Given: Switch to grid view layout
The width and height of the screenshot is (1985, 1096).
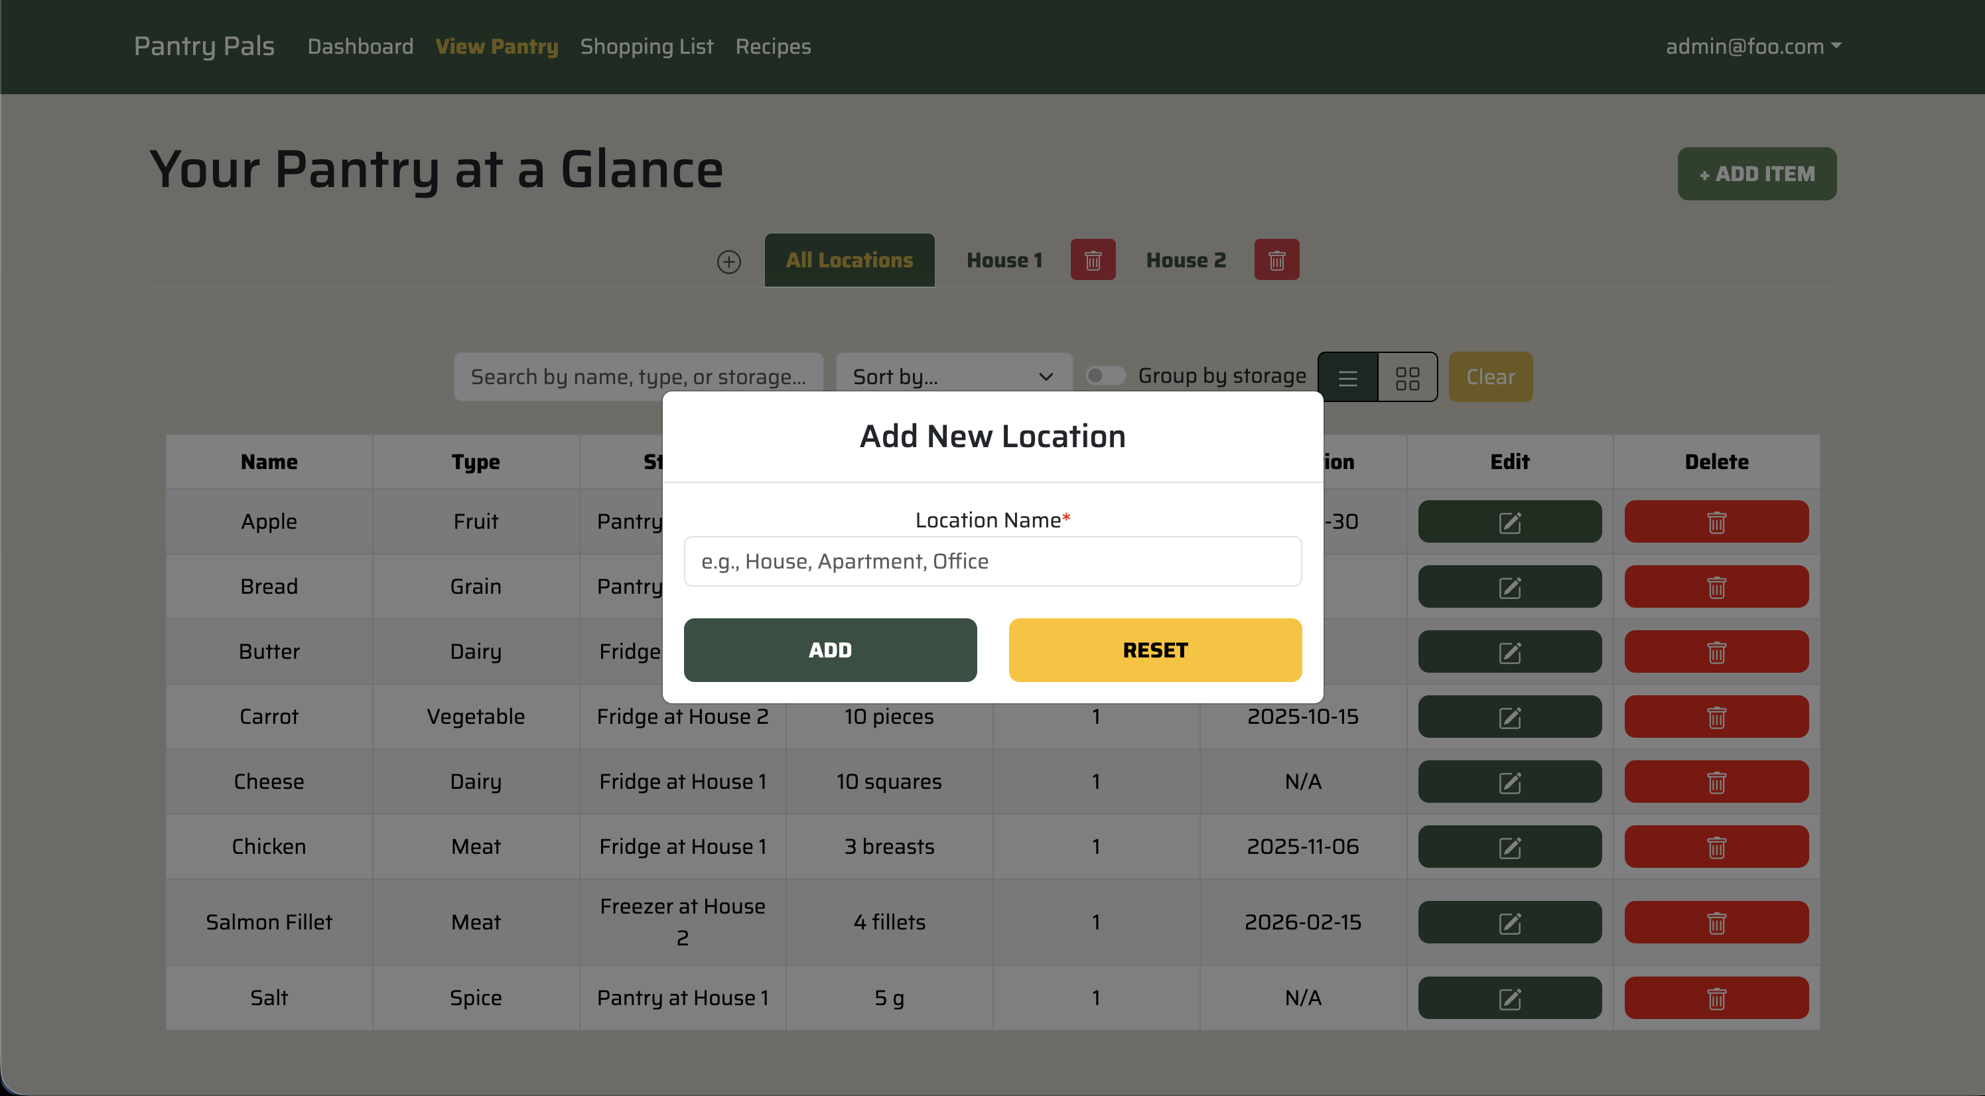Looking at the screenshot, I should (x=1408, y=377).
